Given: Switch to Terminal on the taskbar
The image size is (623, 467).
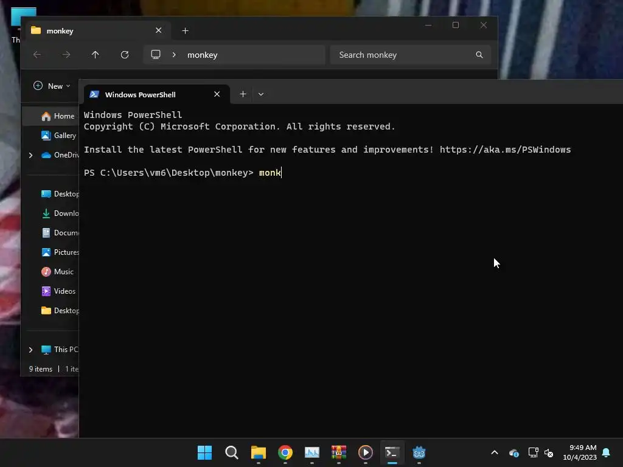Looking at the screenshot, I should (392, 452).
